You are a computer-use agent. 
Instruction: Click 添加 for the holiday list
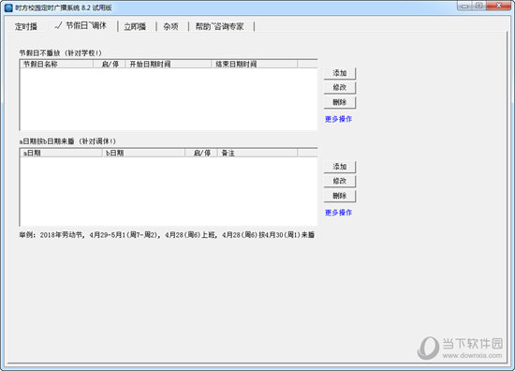(x=340, y=73)
